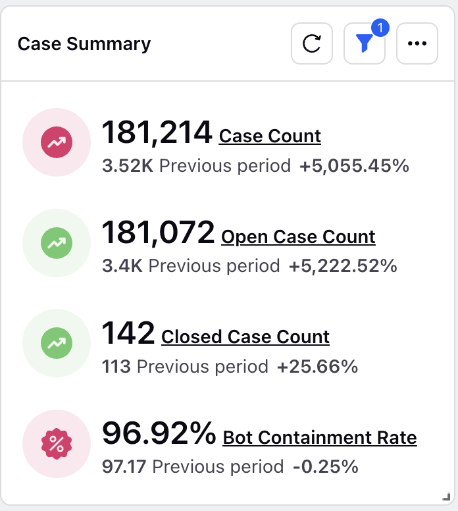Open the Closed Case Count link

click(x=245, y=336)
